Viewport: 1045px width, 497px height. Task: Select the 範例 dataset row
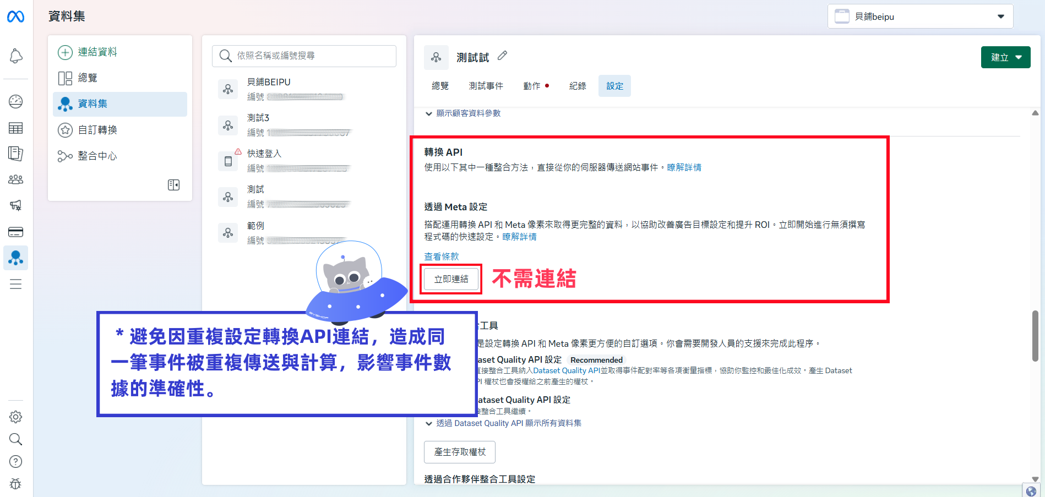click(x=304, y=233)
